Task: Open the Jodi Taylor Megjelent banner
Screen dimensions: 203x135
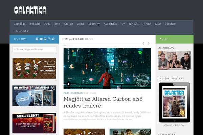Action: (x=34, y=123)
